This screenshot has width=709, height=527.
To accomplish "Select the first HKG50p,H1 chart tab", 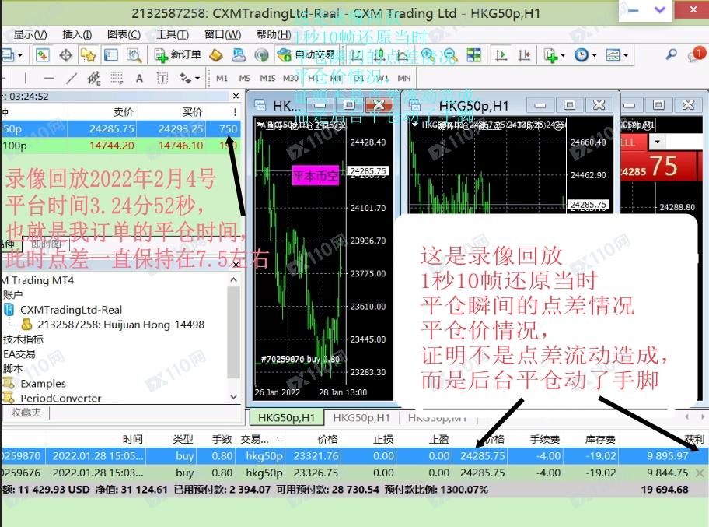I will (x=287, y=417).
